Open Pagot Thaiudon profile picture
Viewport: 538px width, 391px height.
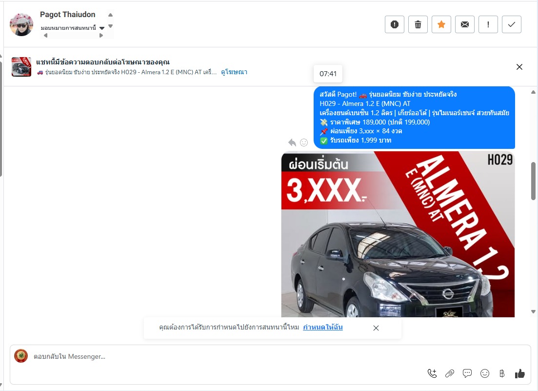21,24
